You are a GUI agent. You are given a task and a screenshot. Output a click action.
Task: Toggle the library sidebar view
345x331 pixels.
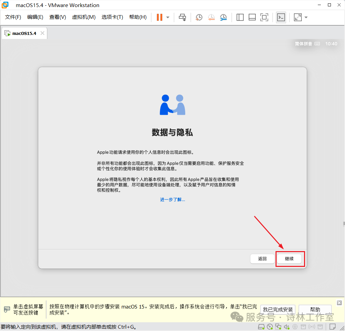coord(240,17)
